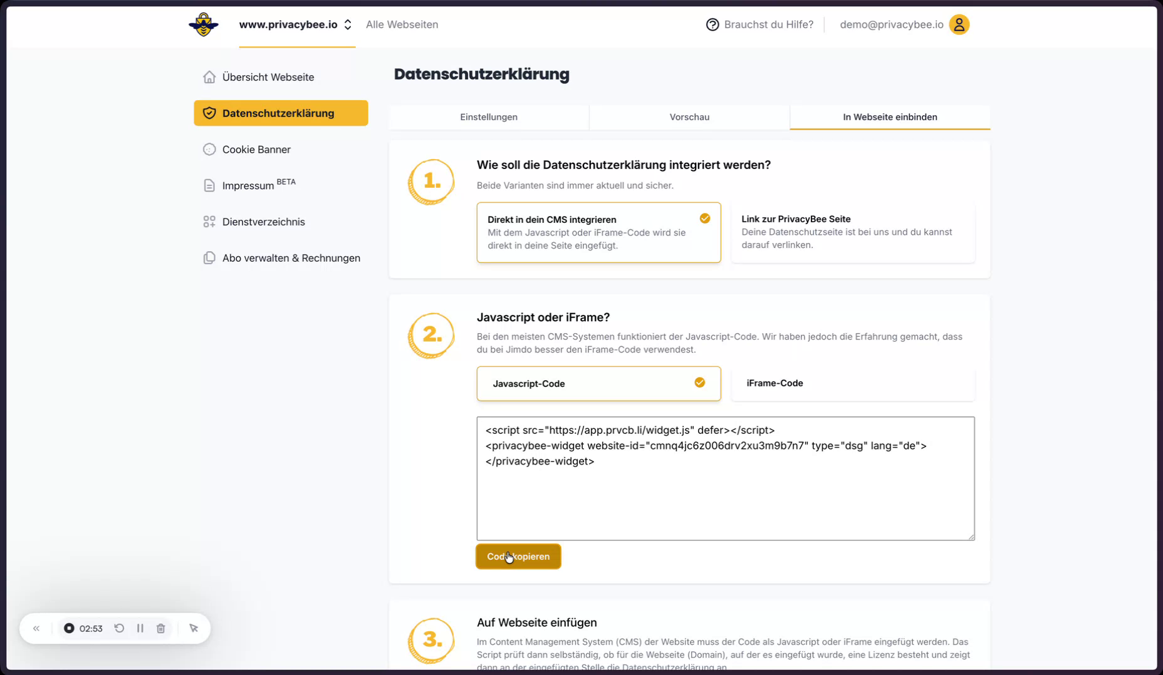Select Direkt in dein CMS integrieren option
Image resolution: width=1163 pixels, height=675 pixels.
[598, 232]
